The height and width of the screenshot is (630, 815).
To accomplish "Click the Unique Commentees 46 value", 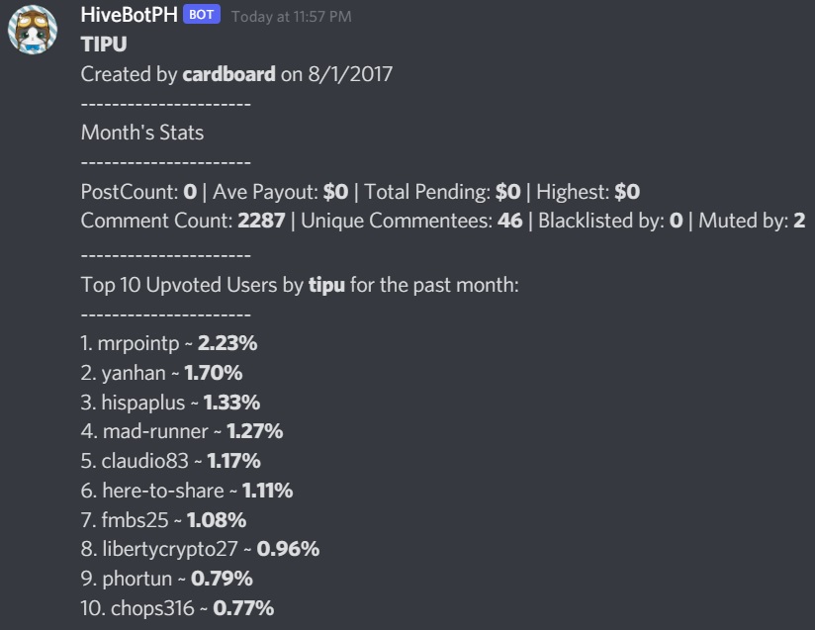I will [x=510, y=221].
